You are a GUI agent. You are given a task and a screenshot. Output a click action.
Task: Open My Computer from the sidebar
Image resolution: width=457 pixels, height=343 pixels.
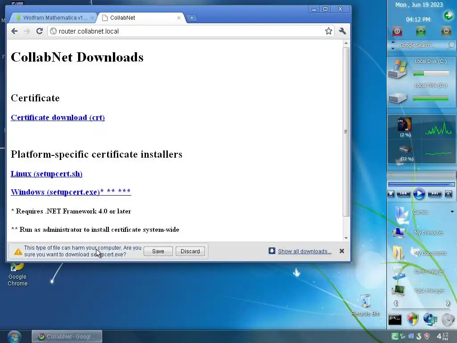(418, 232)
